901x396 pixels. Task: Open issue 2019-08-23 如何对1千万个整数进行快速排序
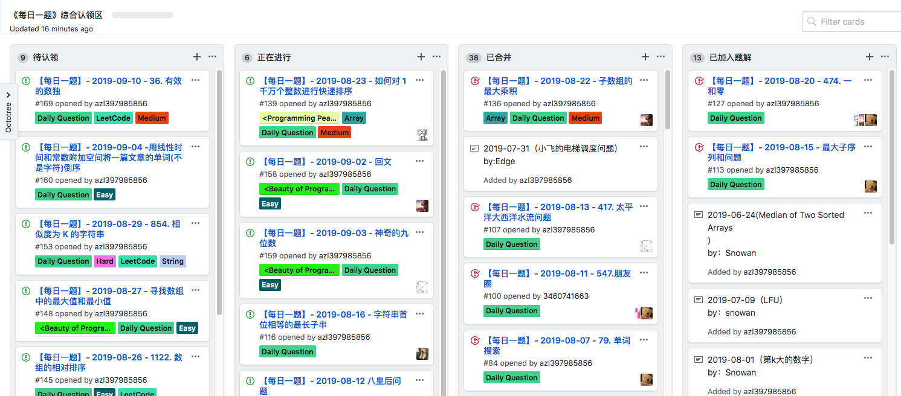(332, 86)
